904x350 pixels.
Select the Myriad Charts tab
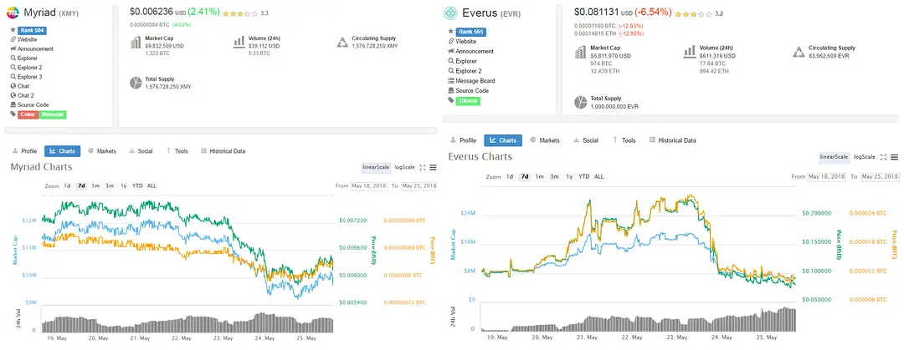(62, 151)
